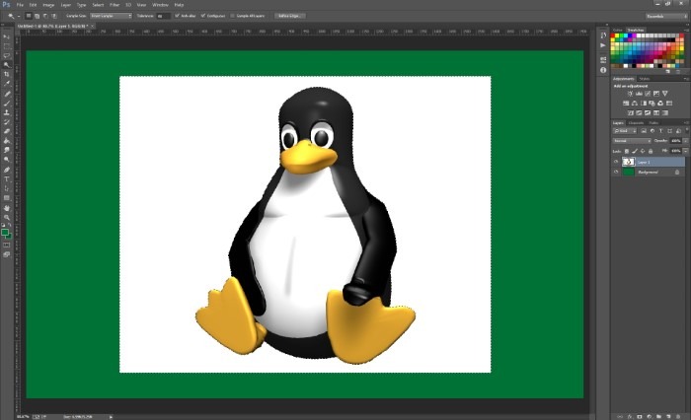Lock all layer attributes padlock
This screenshot has height=420, width=691.
coord(651,152)
